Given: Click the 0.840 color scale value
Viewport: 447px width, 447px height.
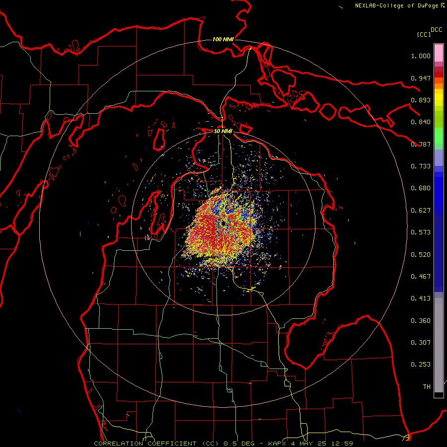Looking at the screenshot, I should (421, 122).
